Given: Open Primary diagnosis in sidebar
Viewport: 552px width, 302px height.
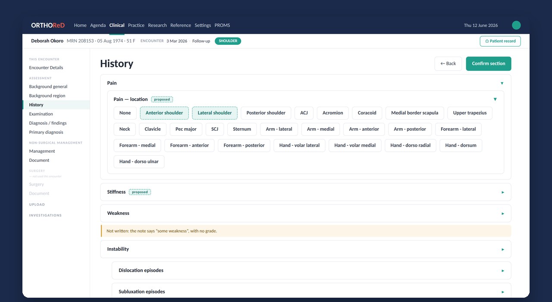Looking at the screenshot, I should pos(46,132).
